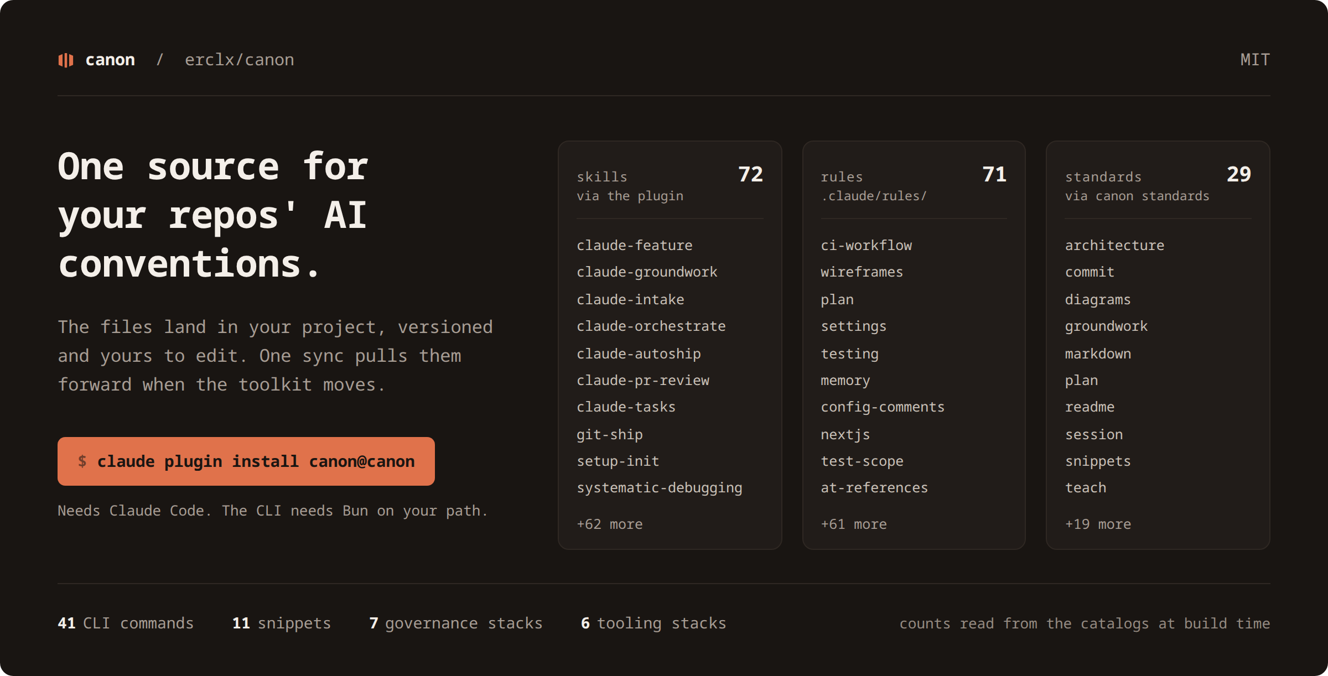Click the canon brand name
The height and width of the screenshot is (676, 1328).
pyautogui.click(x=110, y=60)
